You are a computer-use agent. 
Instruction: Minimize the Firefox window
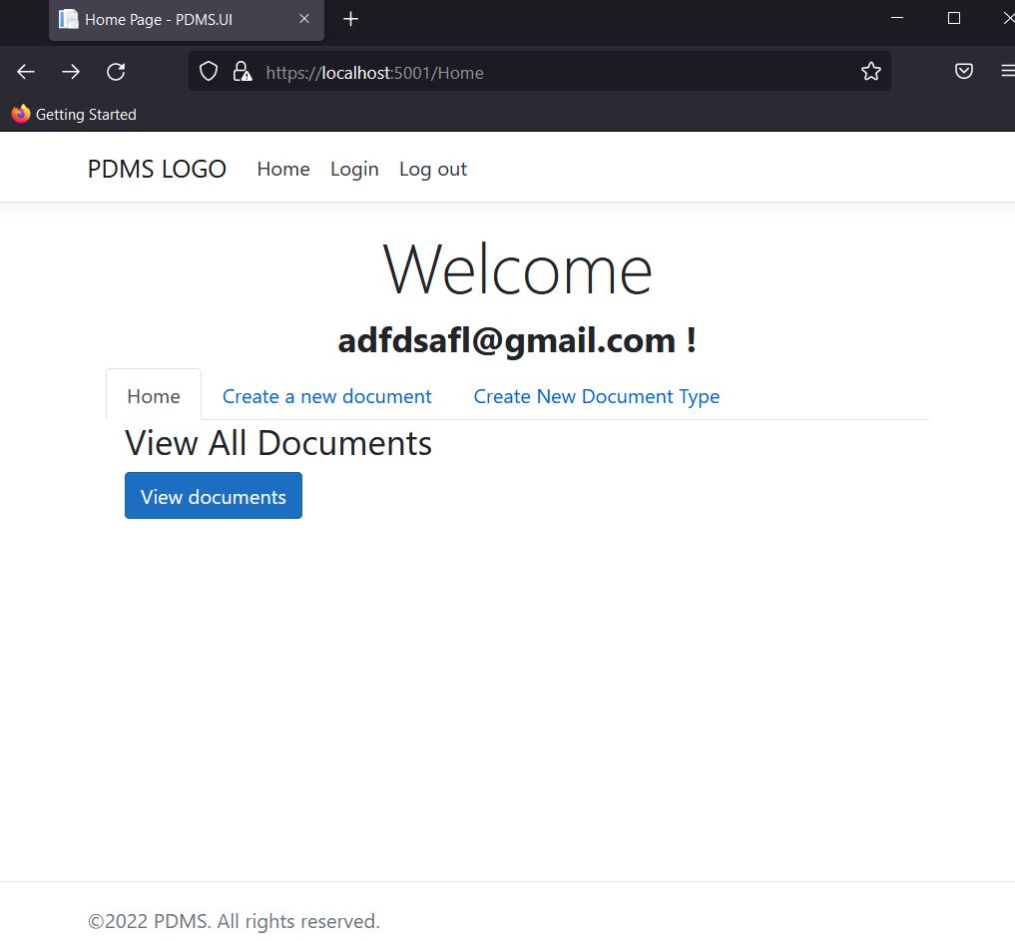pos(897,18)
